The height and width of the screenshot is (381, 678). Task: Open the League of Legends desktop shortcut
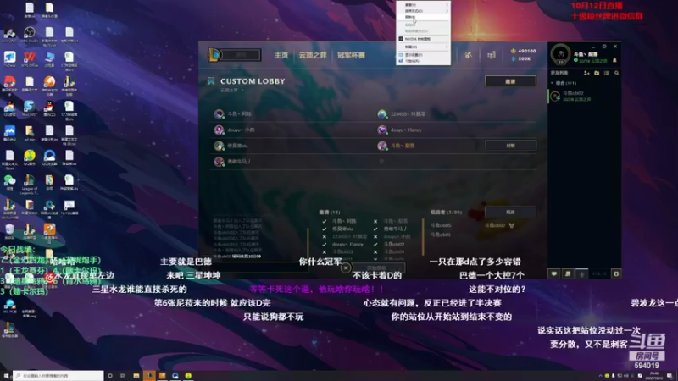(30, 184)
